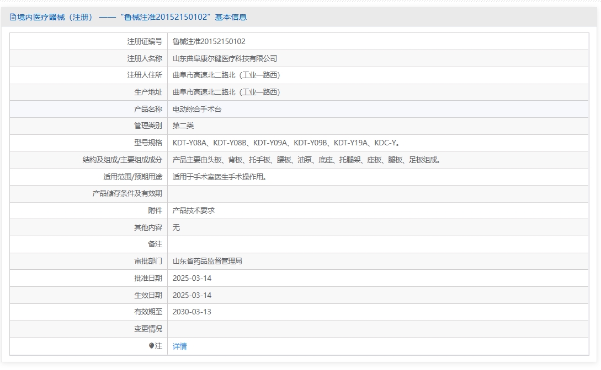Viewport: 601px width, 370px height.
Task: Click the 其他内容 label
Action: (x=148, y=227)
